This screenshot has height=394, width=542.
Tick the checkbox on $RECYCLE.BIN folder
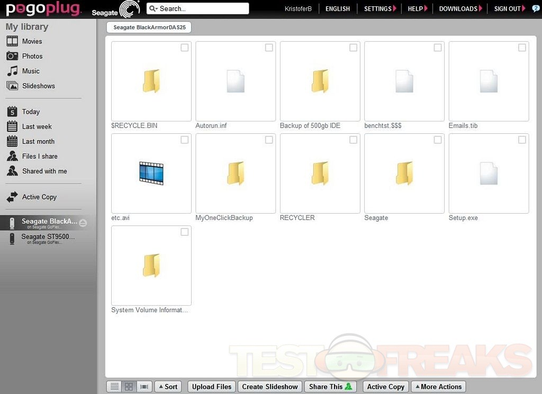click(x=184, y=48)
